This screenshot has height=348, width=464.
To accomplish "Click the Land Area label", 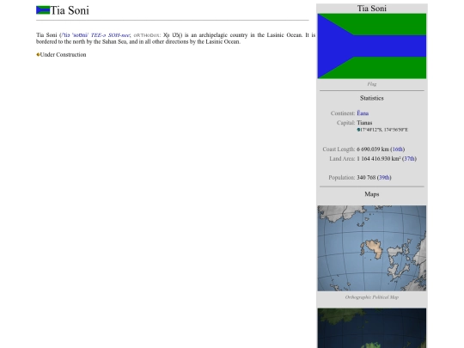I will (x=342, y=159).
